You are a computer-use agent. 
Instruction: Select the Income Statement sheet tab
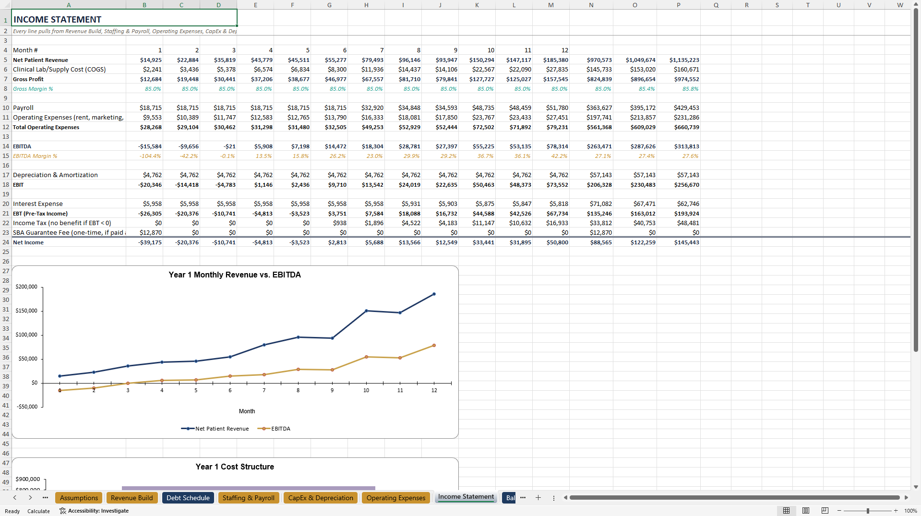point(466,497)
